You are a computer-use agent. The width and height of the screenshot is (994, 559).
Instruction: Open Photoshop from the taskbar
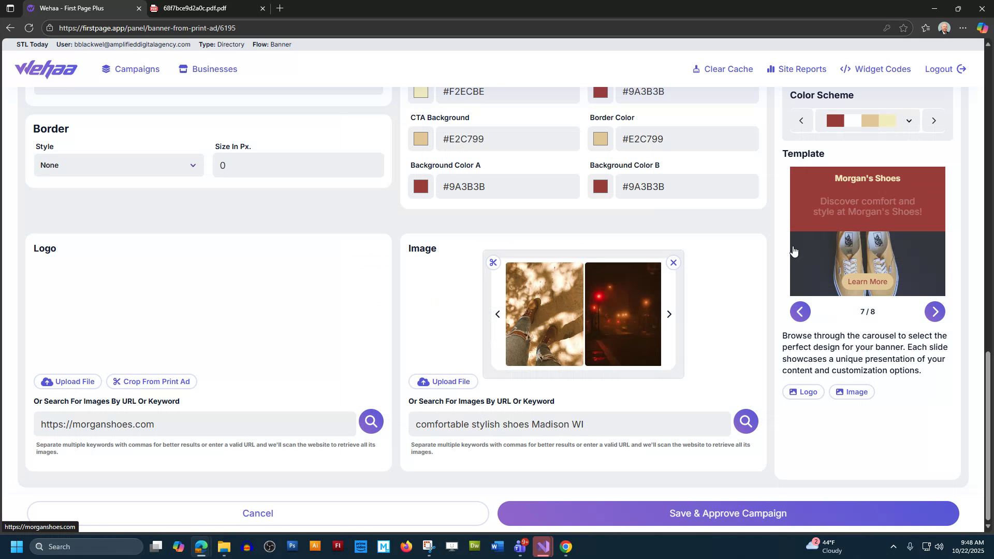coord(292,546)
